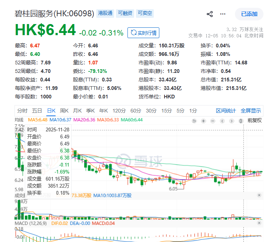Viewport: 269px width, 242px height.
Task: Open the three-dots more options menu
Action: tap(223, 14)
